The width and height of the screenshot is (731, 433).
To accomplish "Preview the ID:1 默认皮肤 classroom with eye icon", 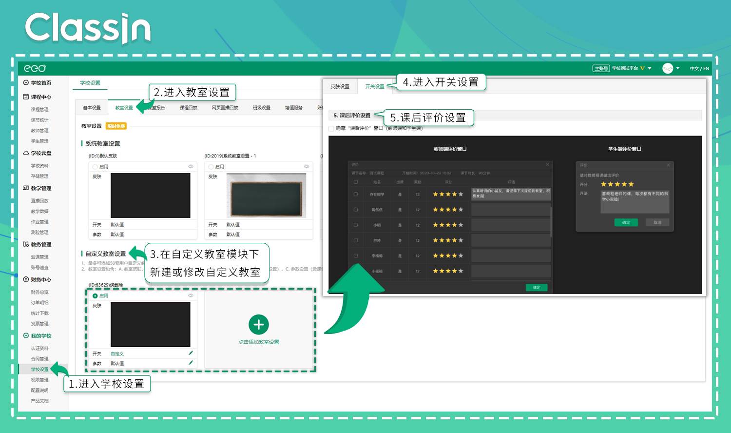I will (191, 166).
